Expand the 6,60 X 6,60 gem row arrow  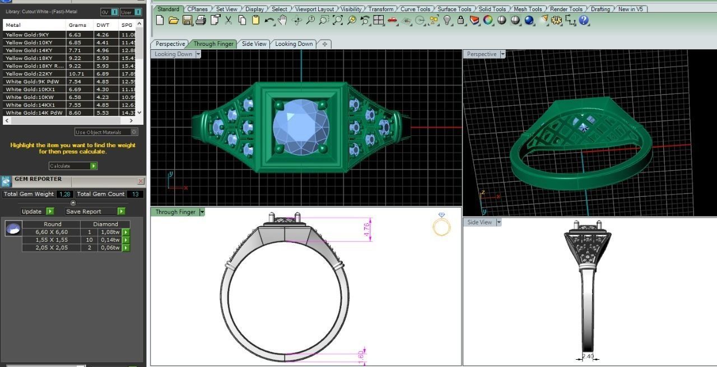[126, 232]
